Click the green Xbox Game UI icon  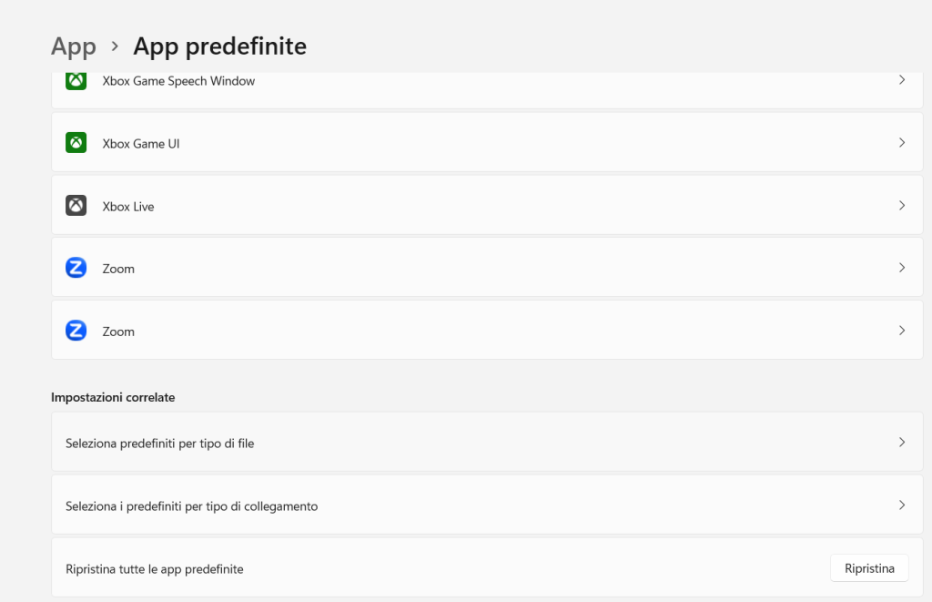click(x=76, y=143)
